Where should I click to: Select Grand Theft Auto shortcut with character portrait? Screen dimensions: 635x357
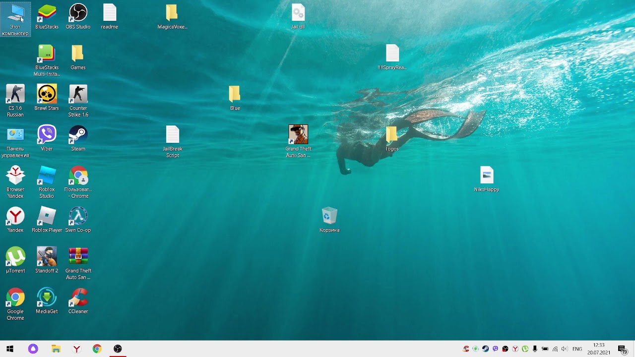coord(298,142)
